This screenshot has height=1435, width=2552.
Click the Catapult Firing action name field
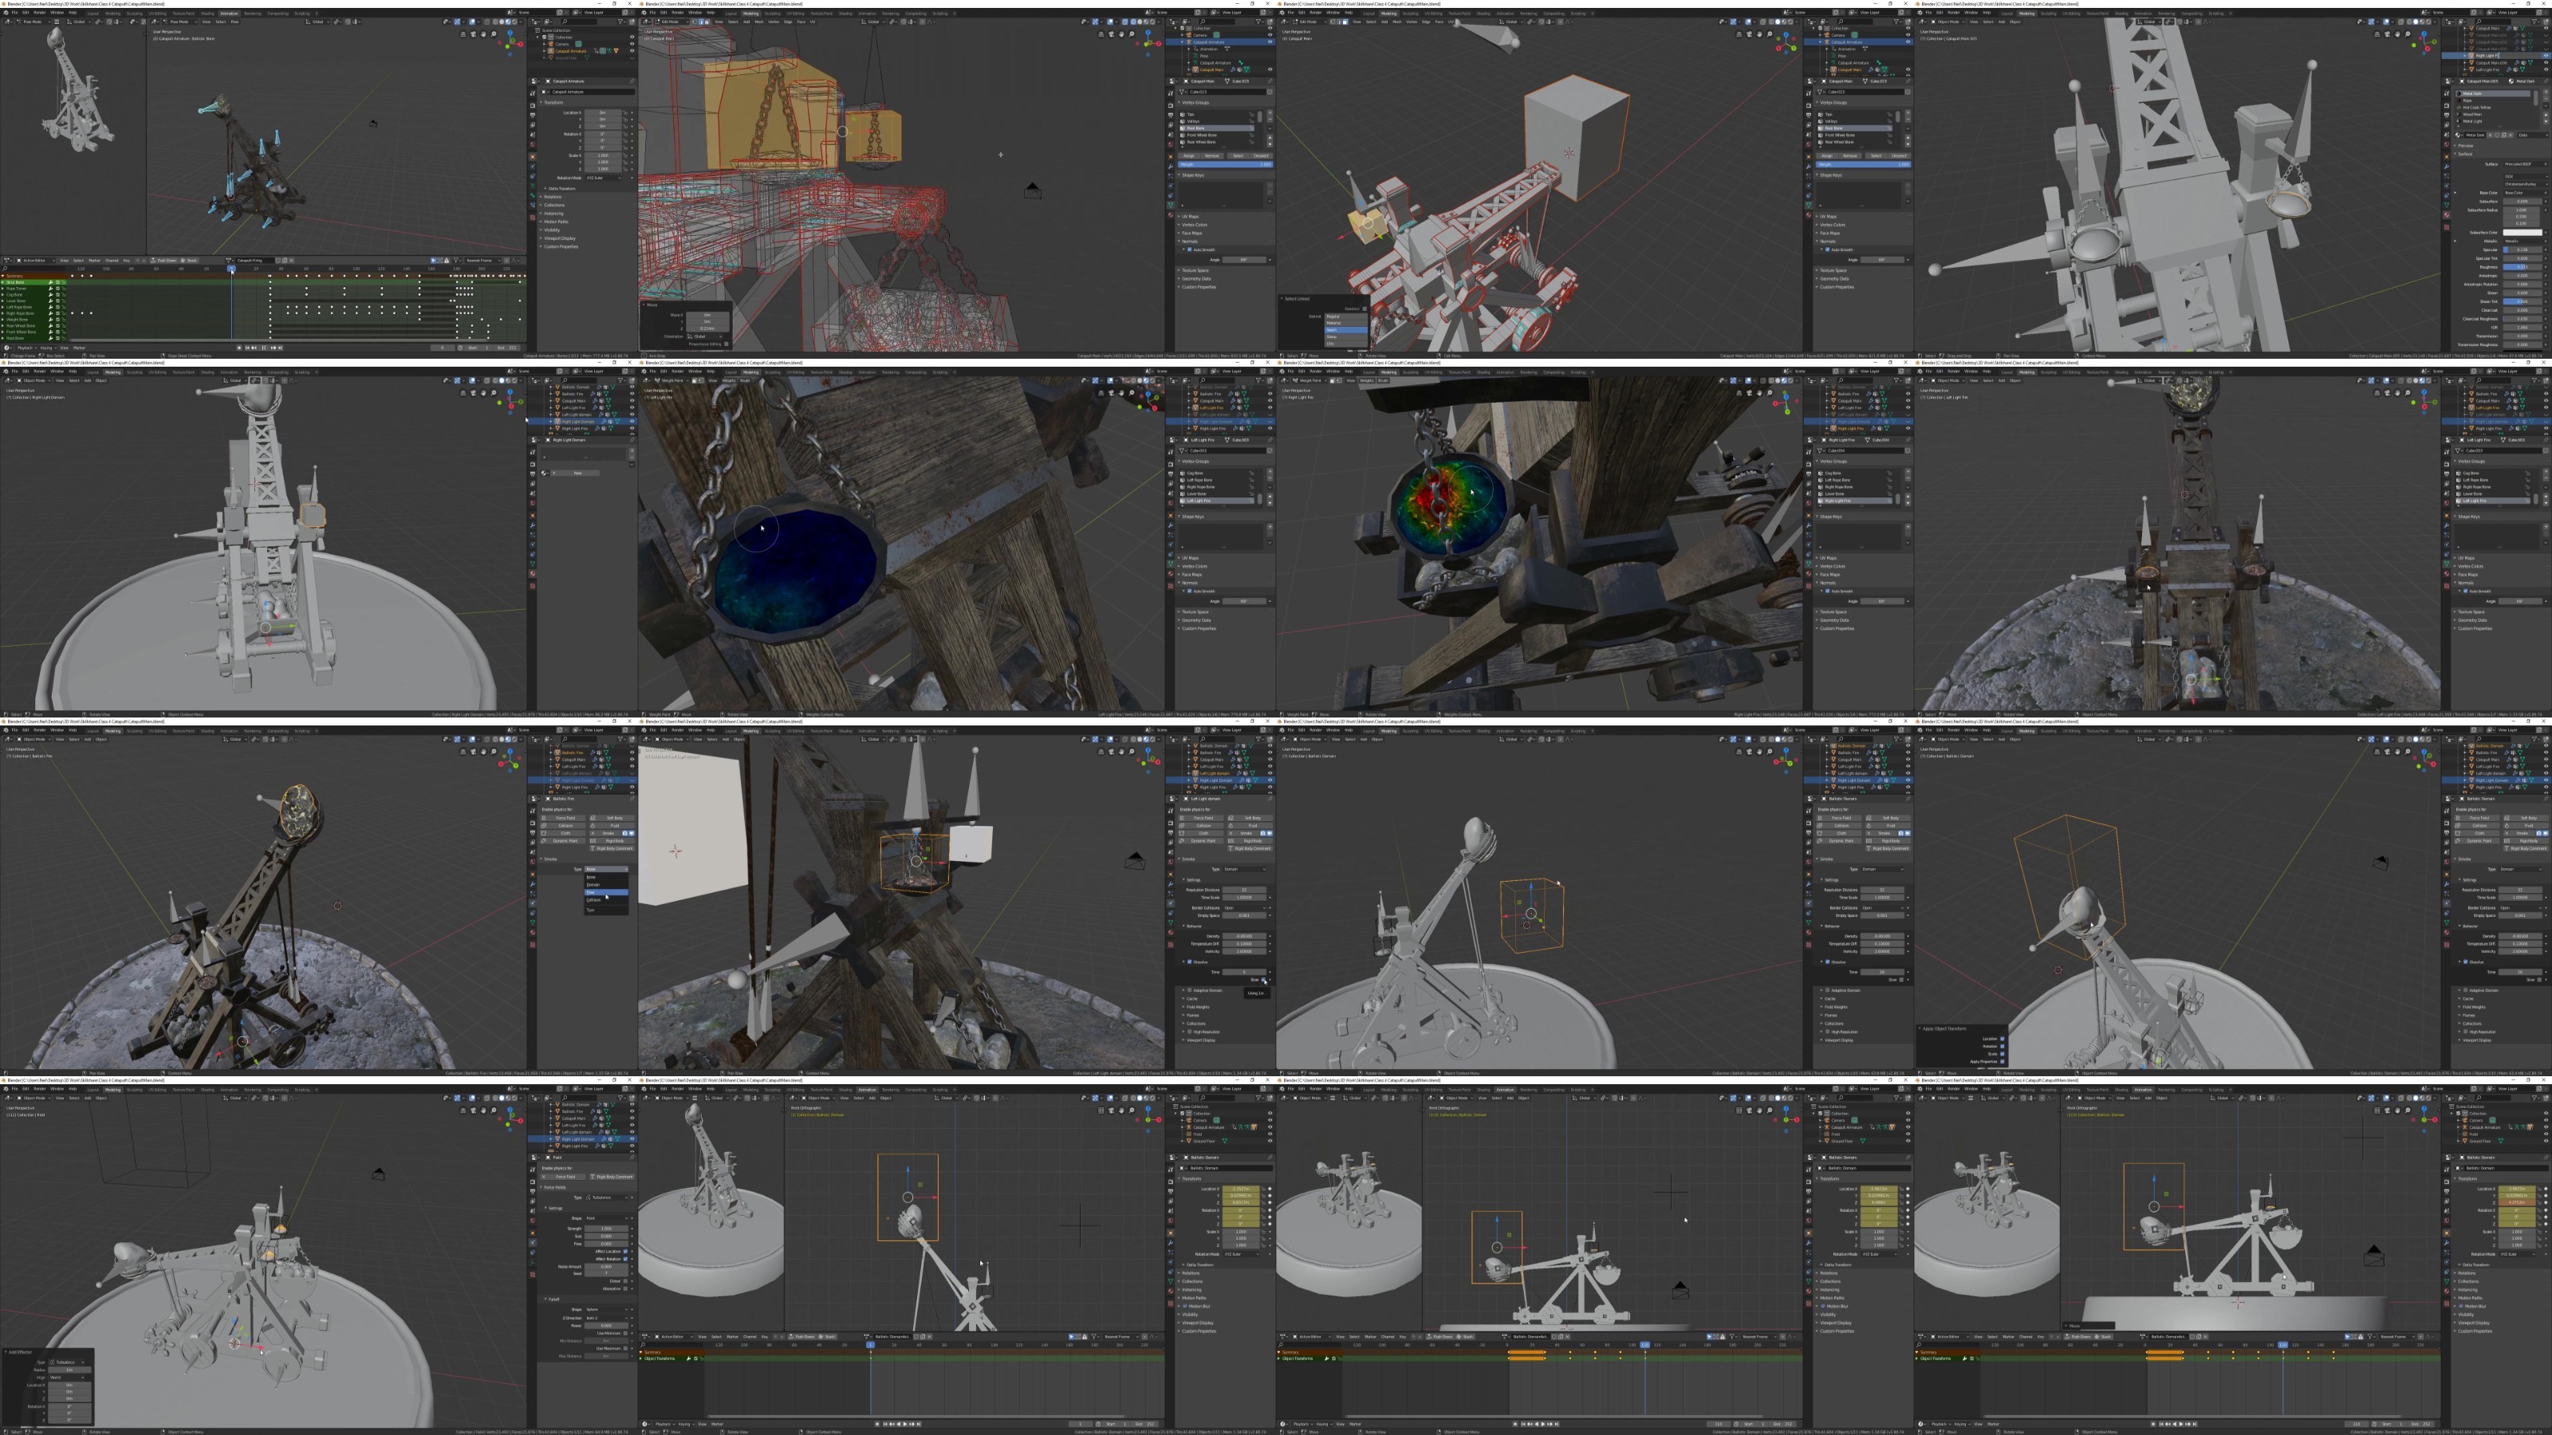coord(254,261)
